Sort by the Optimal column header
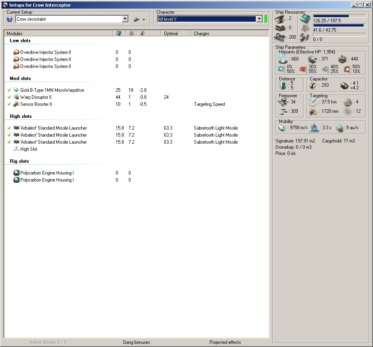373x347 pixels. pyautogui.click(x=176, y=33)
